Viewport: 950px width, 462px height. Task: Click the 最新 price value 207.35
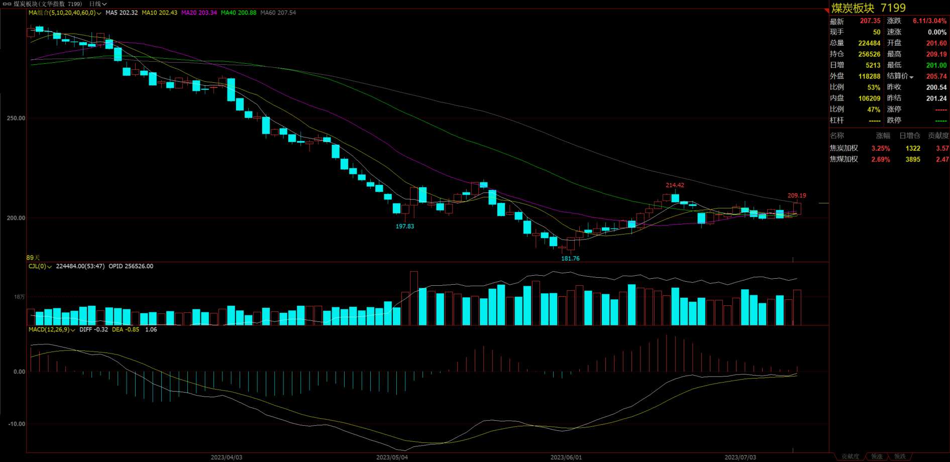(x=870, y=21)
